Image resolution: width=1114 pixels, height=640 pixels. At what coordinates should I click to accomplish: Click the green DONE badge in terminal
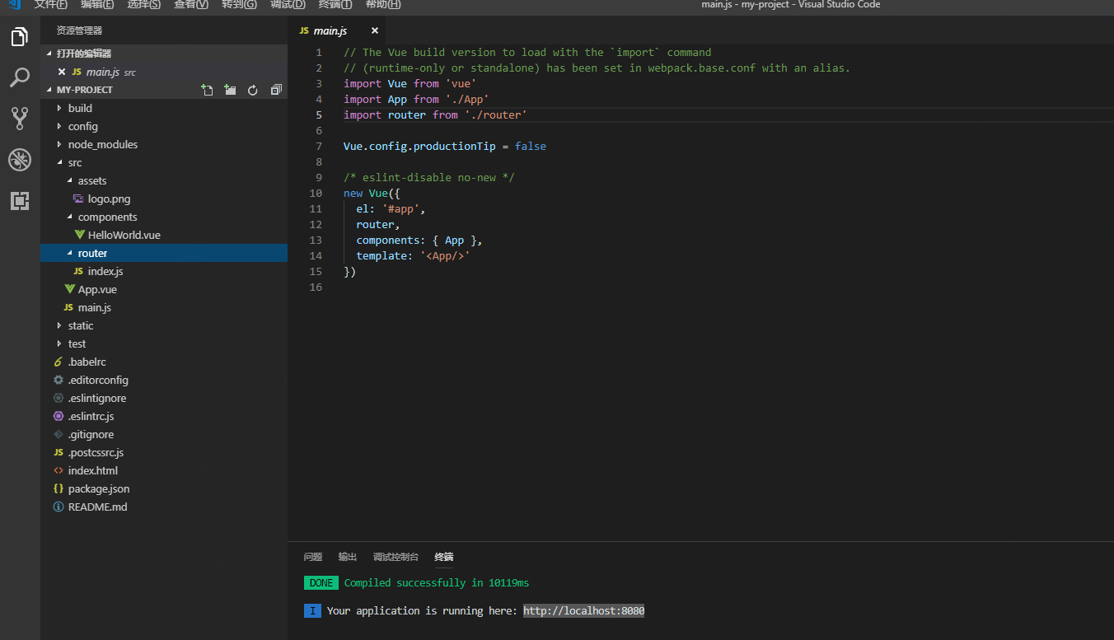pyautogui.click(x=321, y=582)
